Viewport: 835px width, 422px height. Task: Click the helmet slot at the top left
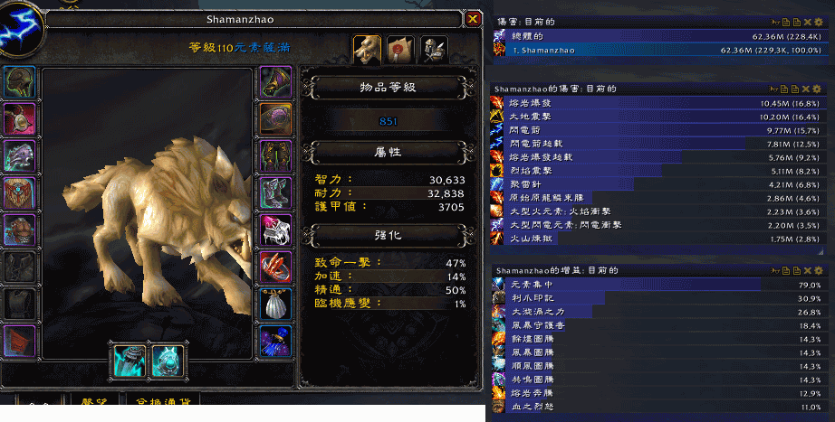point(20,82)
